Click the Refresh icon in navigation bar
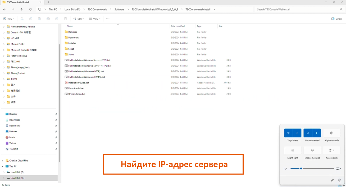Viewport: 346px width, 187px height. (30, 10)
